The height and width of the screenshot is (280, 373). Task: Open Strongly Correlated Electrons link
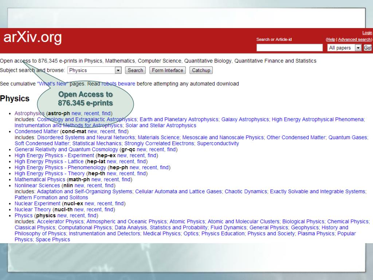click(x=159, y=143)
